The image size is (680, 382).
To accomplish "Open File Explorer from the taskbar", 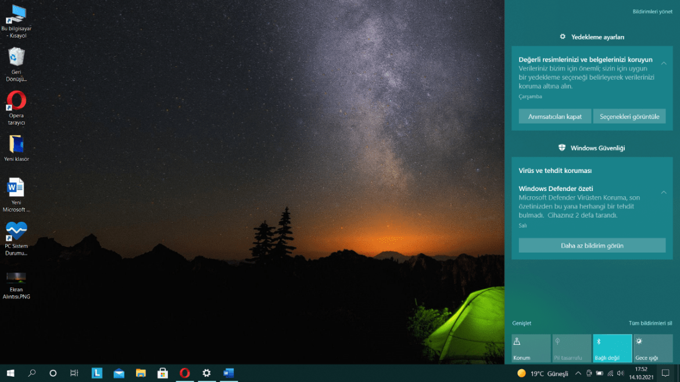I will (x=141, y=373).
